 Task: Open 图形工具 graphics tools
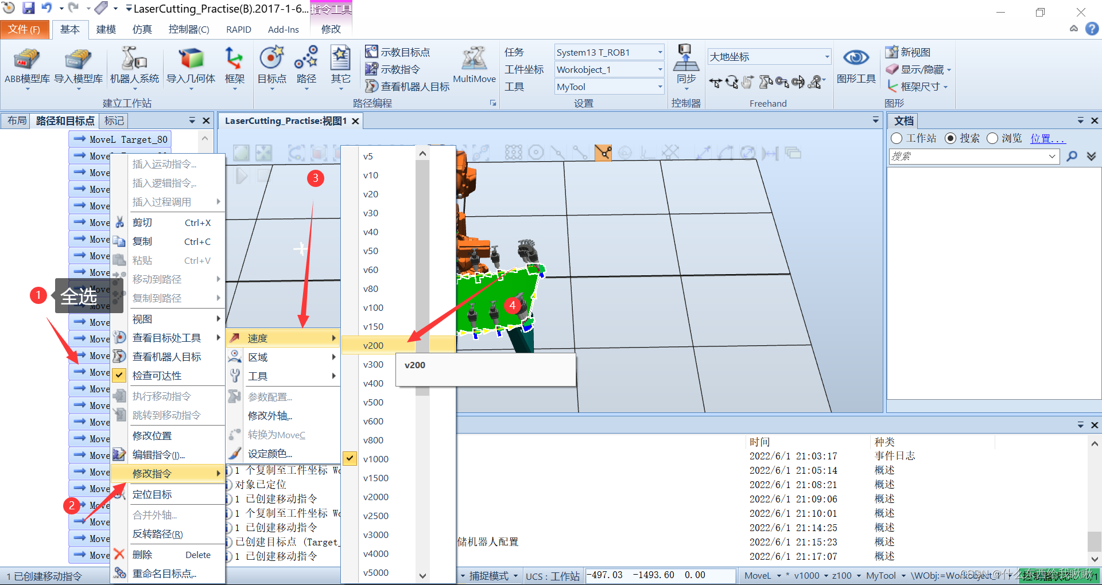(x=856, y=66)
